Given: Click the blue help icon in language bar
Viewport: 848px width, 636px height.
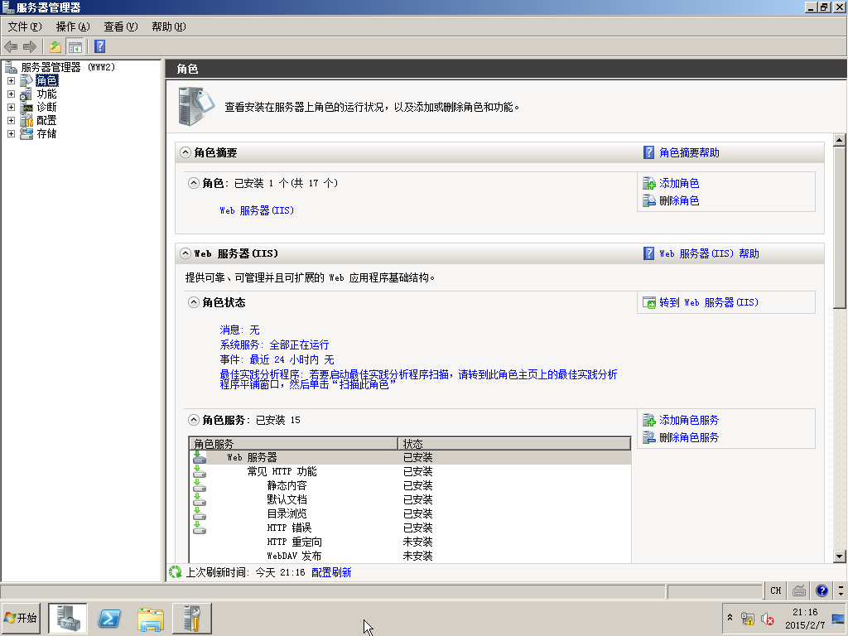Looking at the screenshot, I should pyautogui.click(x=822, y=590).
